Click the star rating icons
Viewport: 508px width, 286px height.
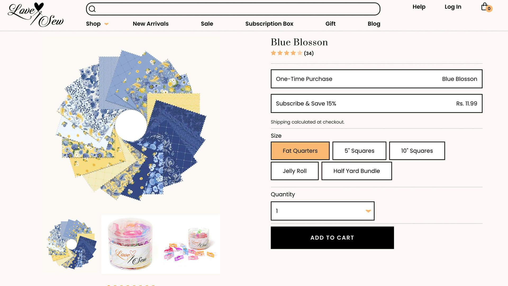click(x=286, y=53)
